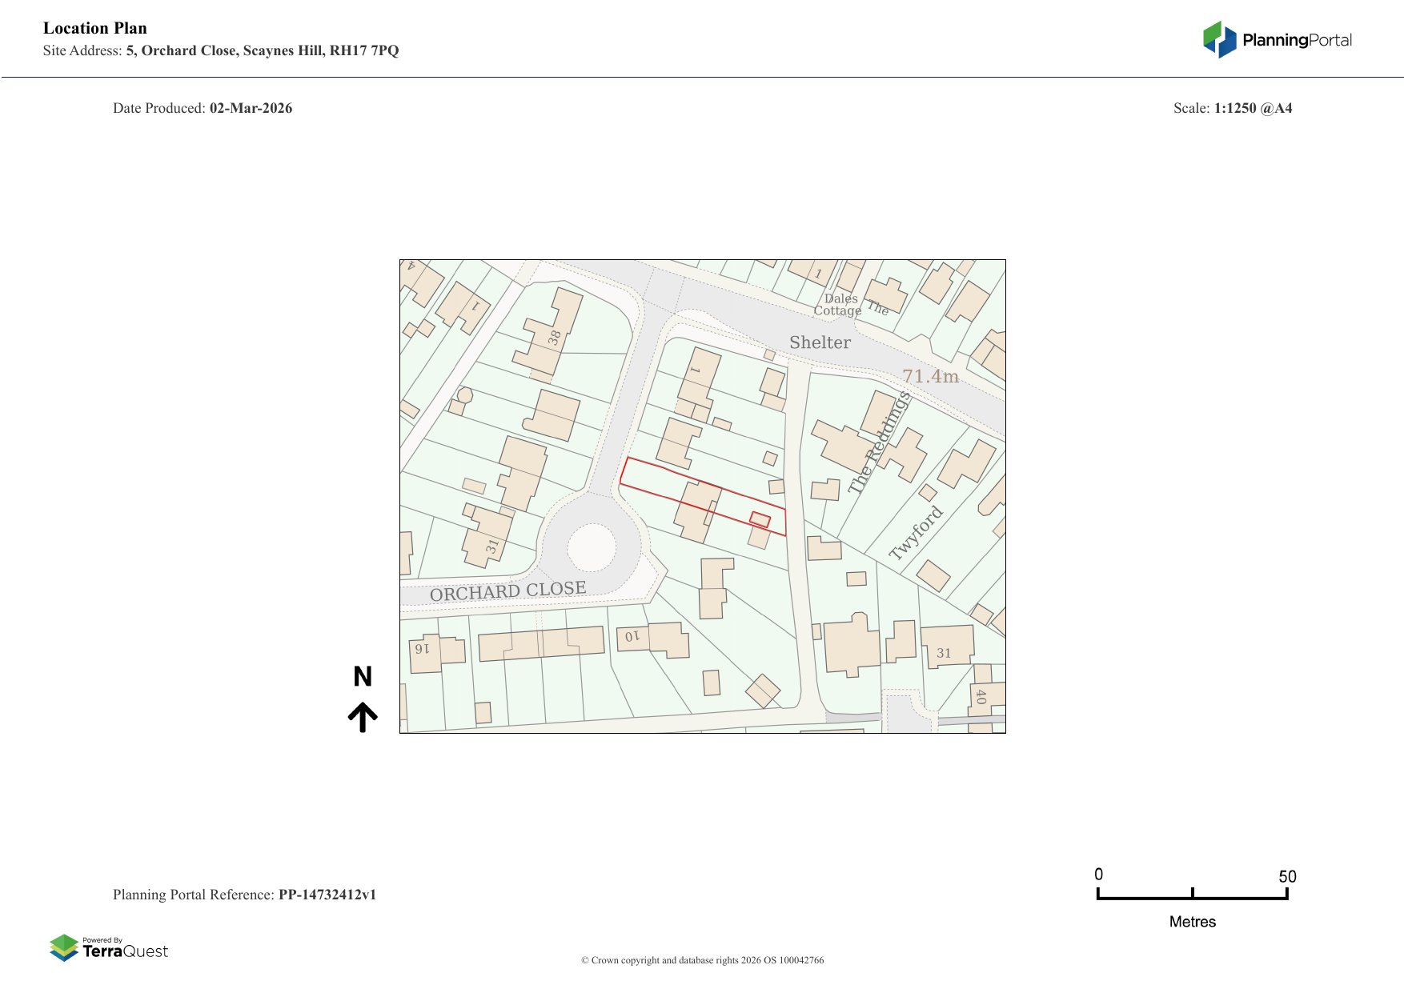Select the small red-outlined outbuilding on the site

760,520
